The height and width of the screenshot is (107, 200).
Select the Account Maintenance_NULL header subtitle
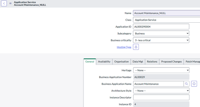(30, 5)
